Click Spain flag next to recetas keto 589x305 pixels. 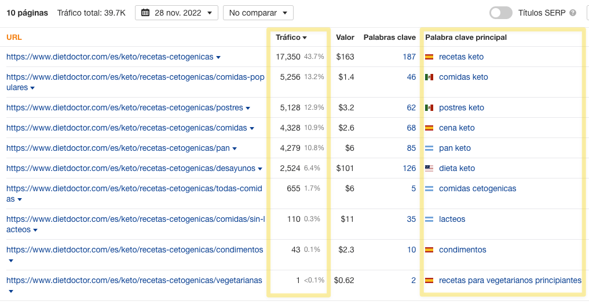click(x=429, y=57)
